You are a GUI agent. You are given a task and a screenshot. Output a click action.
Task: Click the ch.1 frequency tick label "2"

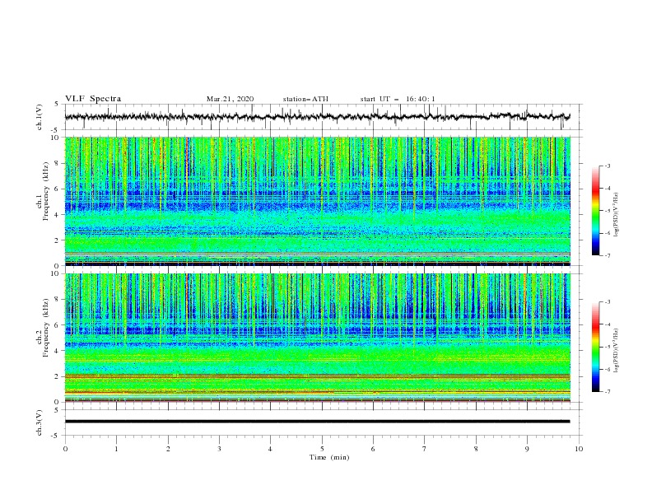coord(58,240)
